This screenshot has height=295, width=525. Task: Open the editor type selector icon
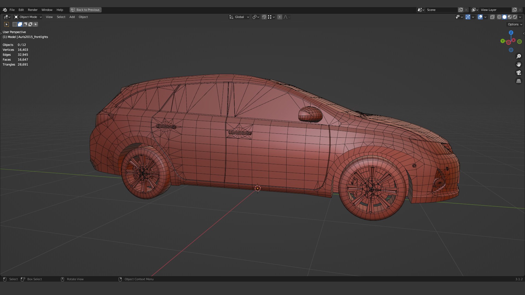(7, 17)
